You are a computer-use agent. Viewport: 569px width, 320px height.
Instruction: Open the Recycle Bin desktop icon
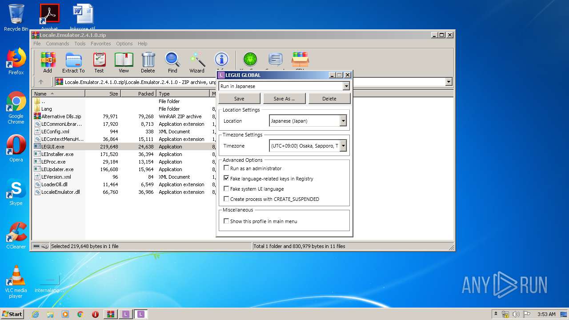coord(16,18)
